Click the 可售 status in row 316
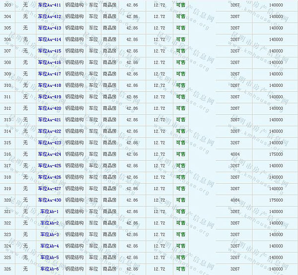This screenshot has height=275, width=298. pos(181,154)
